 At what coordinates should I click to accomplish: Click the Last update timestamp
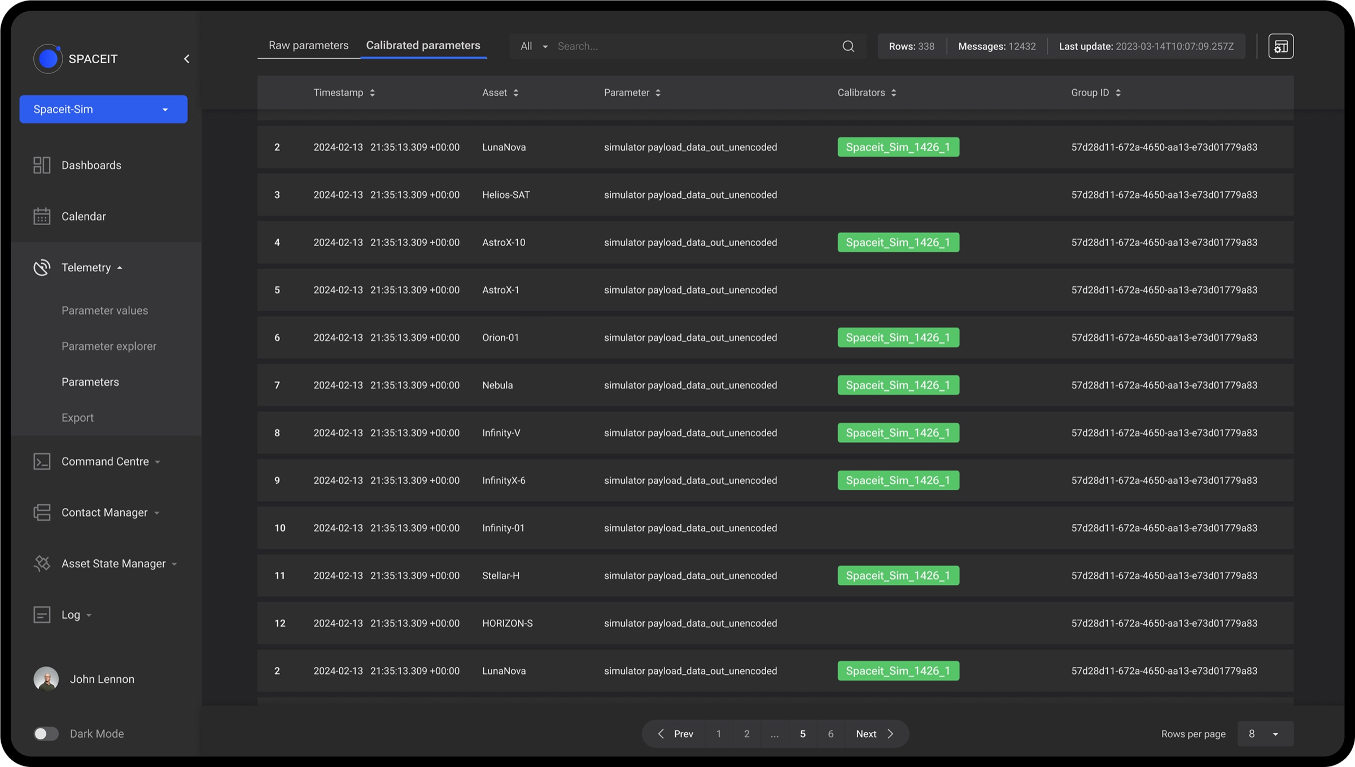pyautogui.click(x=1146, y=46)
